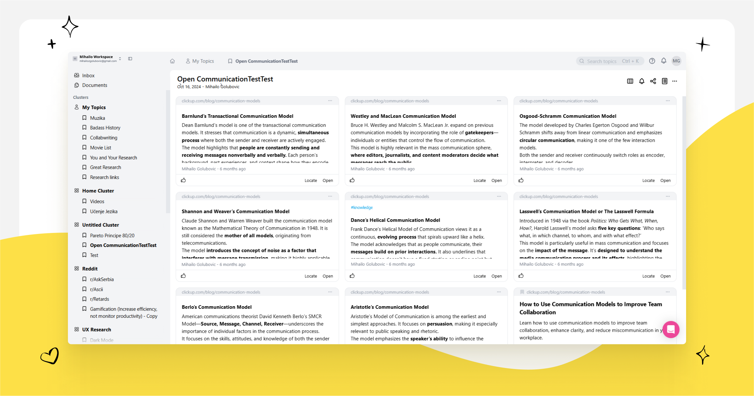
Task: Click the MG user avatar
Action: tap(676, 61)
